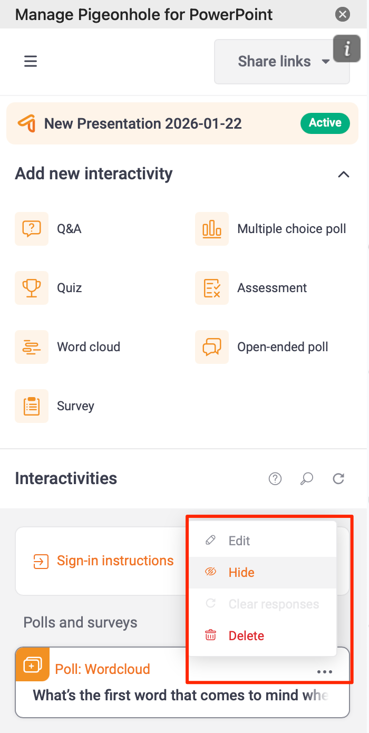Click the Q&A interactivity icon
The height and width of the screenshot is (733, 369).
coord(32,229)
